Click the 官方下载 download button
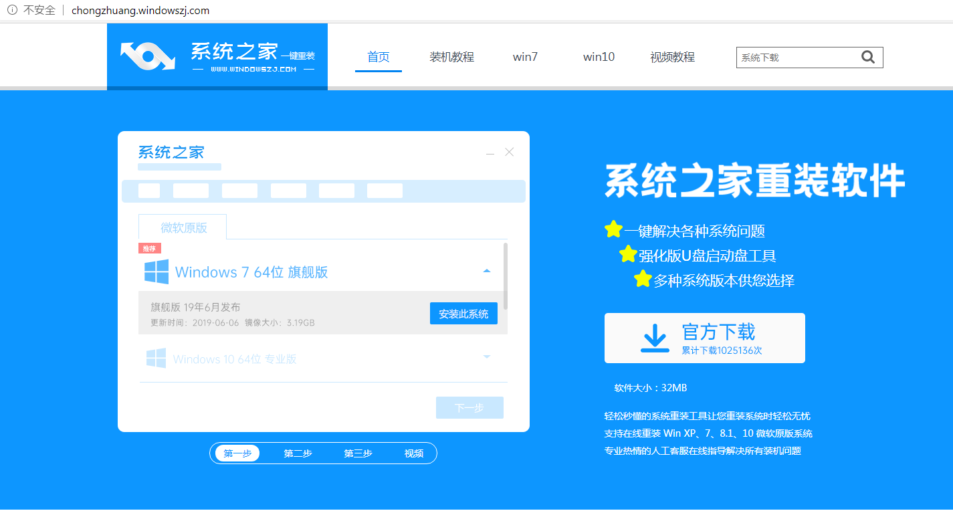This screenshot has width=953, height=521. coord(705,338)
